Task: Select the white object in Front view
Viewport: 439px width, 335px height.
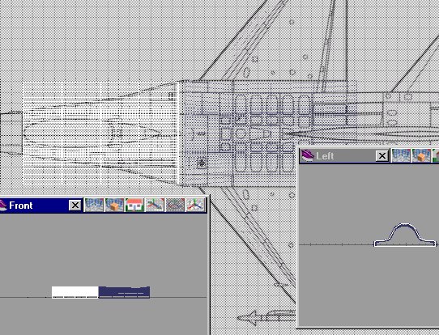Action: pos(75,292)
